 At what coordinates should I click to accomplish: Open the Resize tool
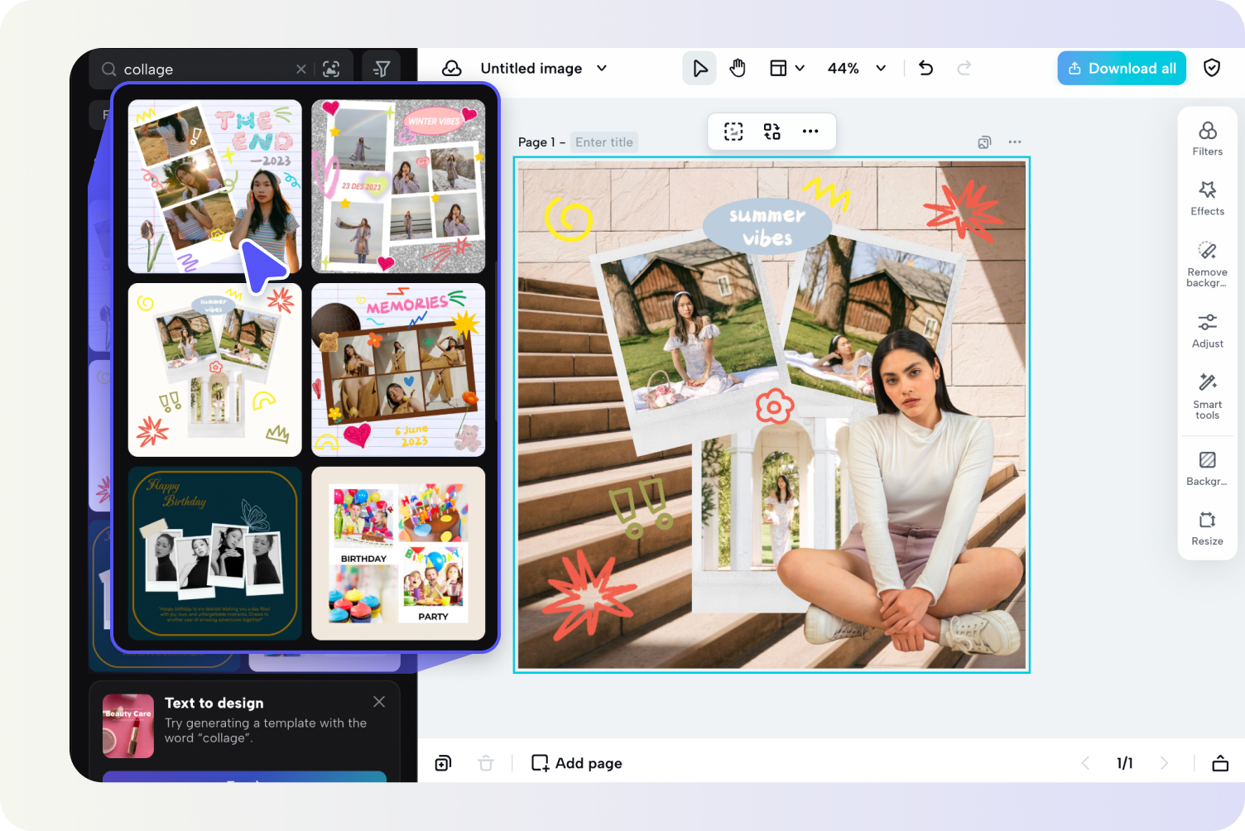1207,526
